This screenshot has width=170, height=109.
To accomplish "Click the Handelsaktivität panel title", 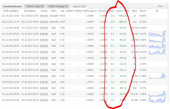I will point(13,6).
